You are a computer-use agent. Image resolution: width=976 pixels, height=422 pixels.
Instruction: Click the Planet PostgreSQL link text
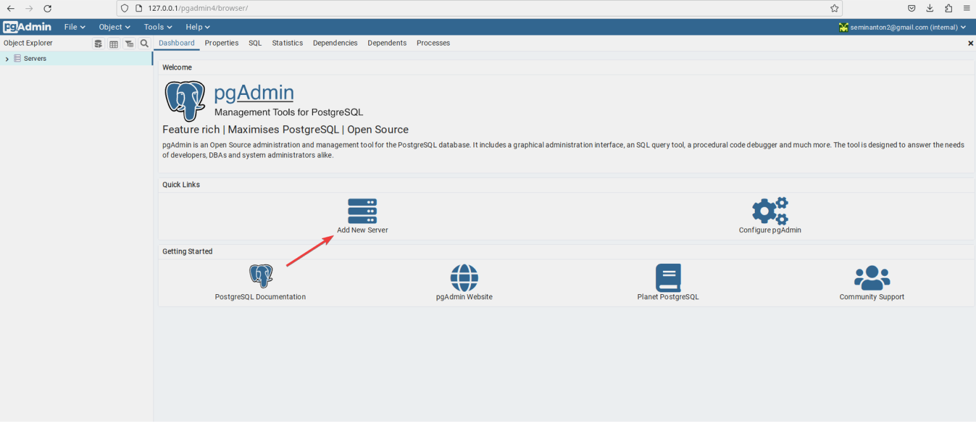pos(668,297)
